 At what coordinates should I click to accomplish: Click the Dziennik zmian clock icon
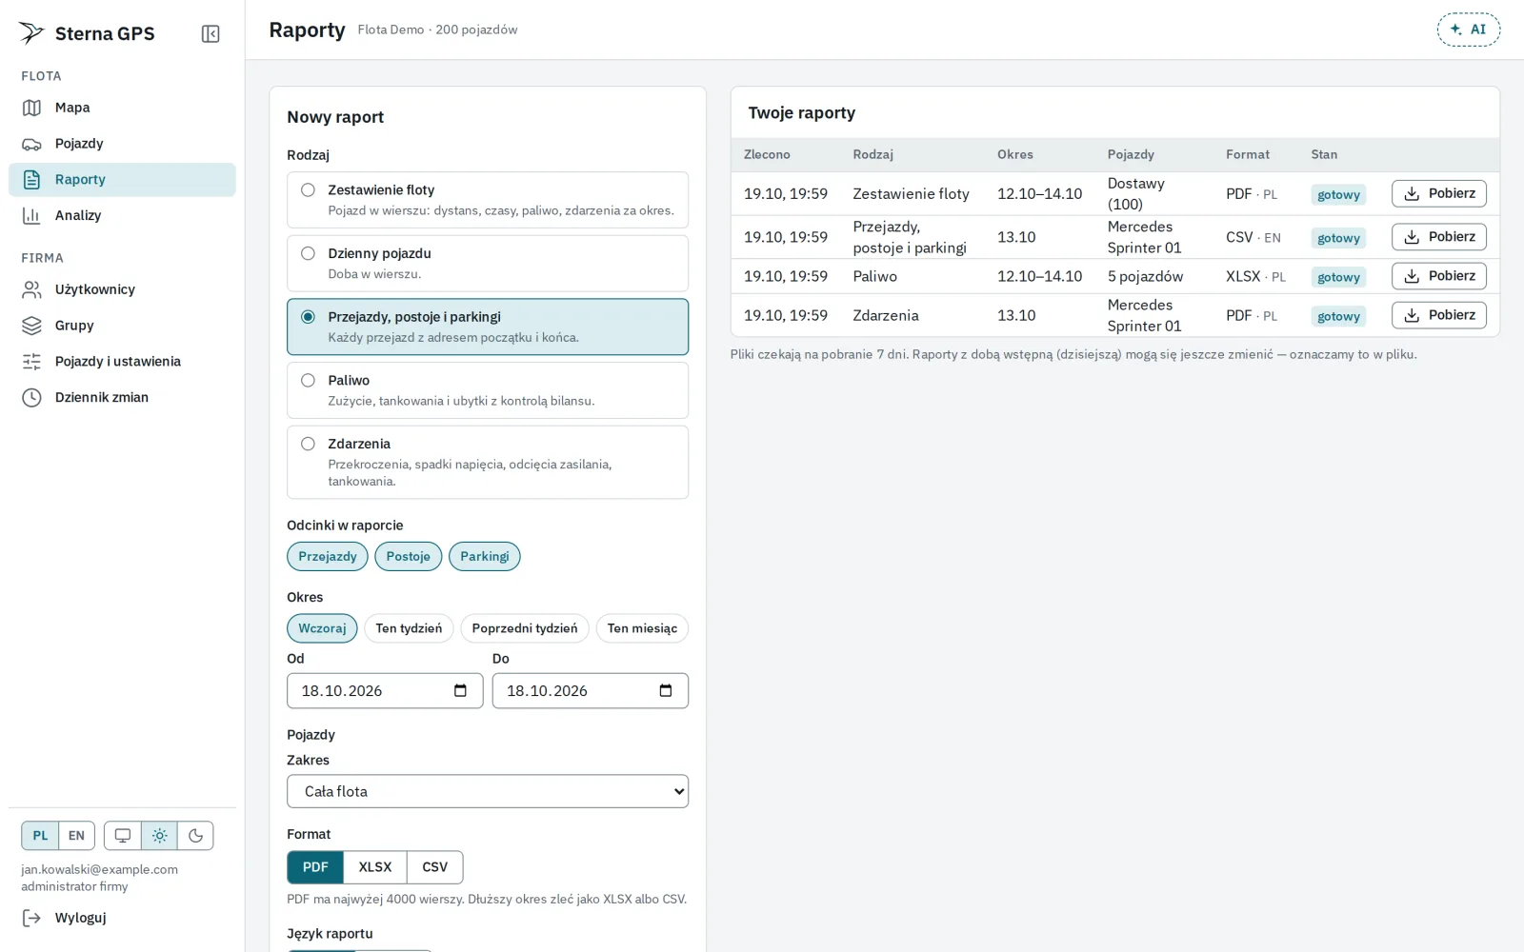[31, 398]
